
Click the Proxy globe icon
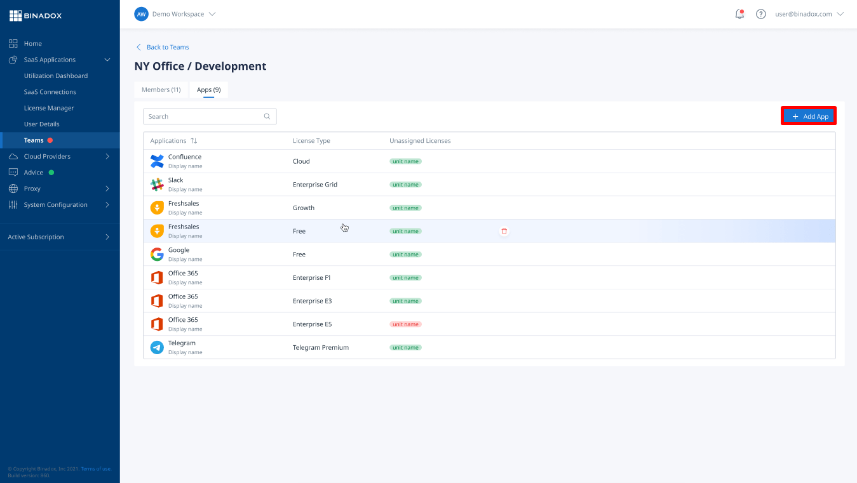click(13, 189)
